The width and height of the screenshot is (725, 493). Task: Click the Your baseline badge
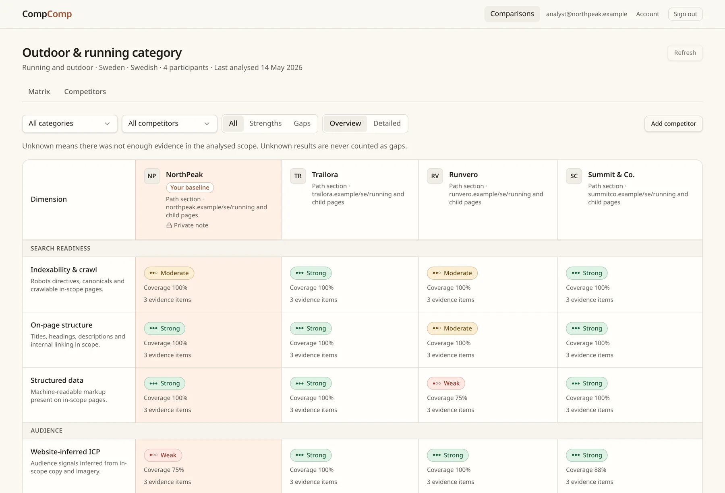[x=190, y=188]
